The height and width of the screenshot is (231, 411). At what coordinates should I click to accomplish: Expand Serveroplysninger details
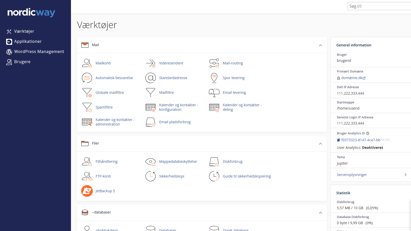click(405, 175)
